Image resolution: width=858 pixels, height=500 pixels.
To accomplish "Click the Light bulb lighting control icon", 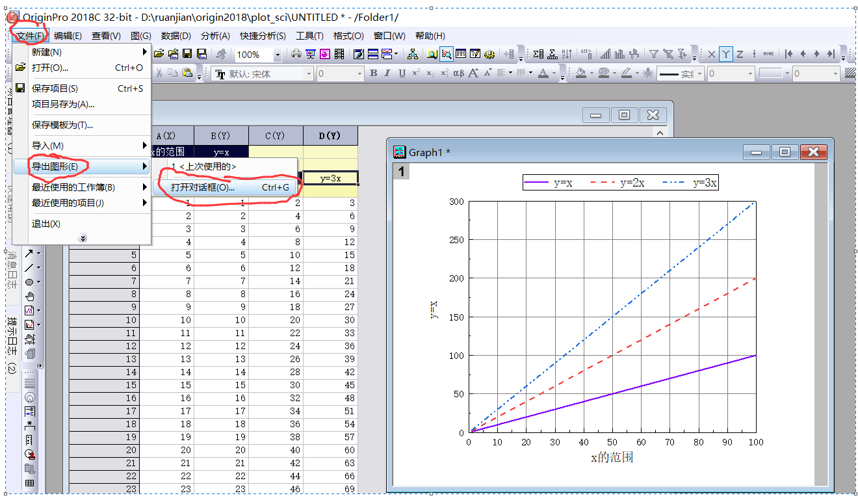I will (648, 73).
